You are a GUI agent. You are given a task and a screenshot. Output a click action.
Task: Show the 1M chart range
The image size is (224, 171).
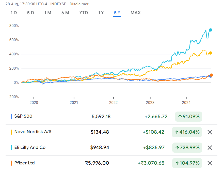pos(48,13)
